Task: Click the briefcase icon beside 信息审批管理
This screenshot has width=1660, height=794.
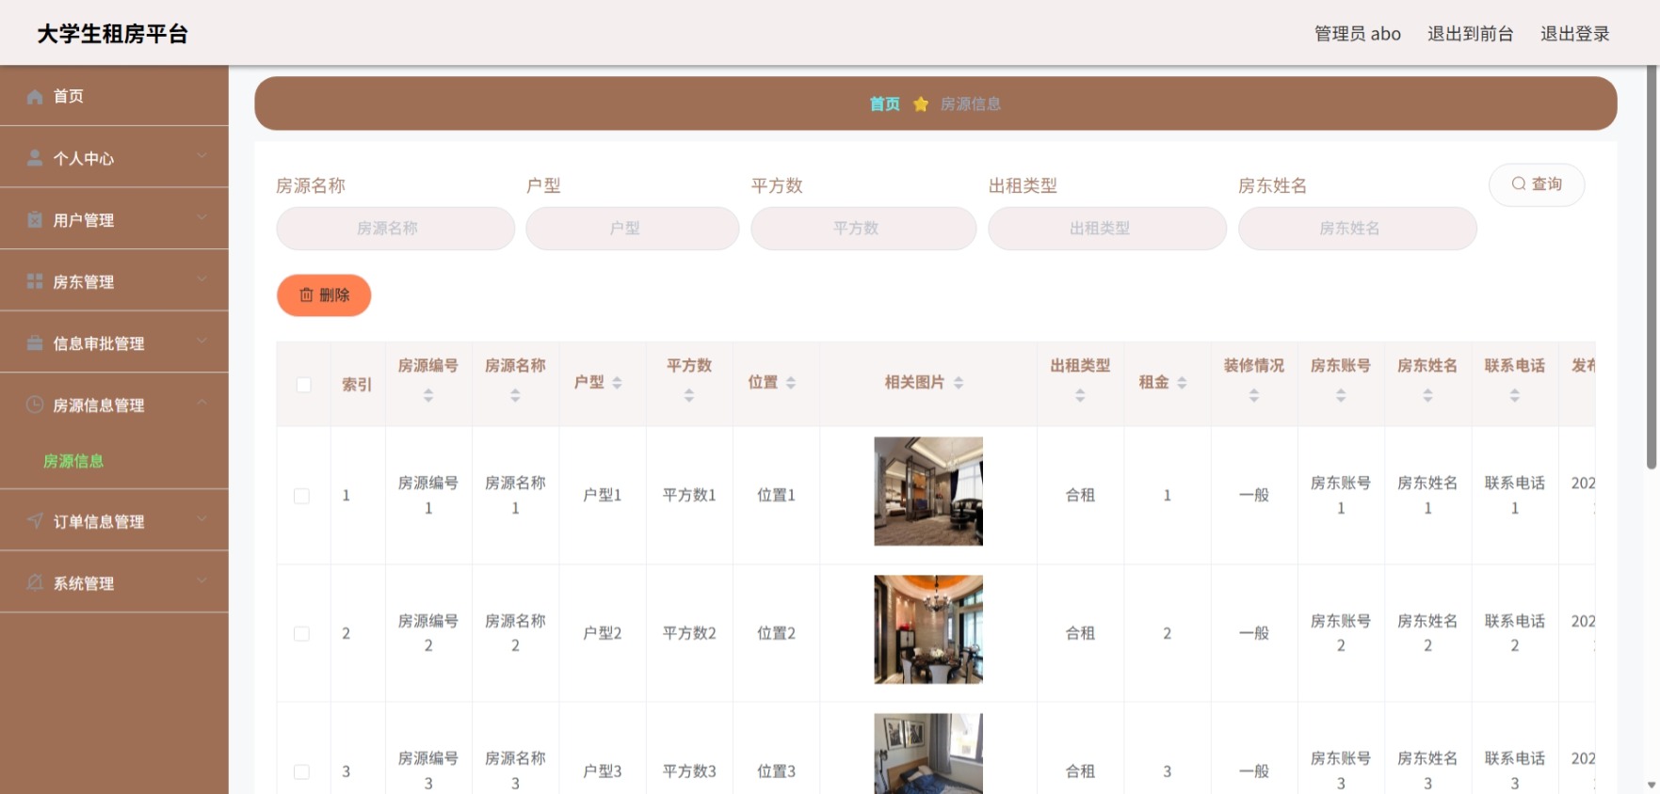Action: [x=35, y=343]
